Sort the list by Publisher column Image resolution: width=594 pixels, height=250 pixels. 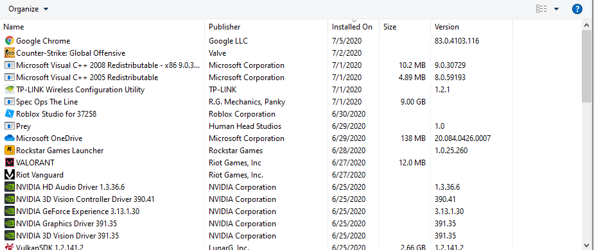click(225, 27)
